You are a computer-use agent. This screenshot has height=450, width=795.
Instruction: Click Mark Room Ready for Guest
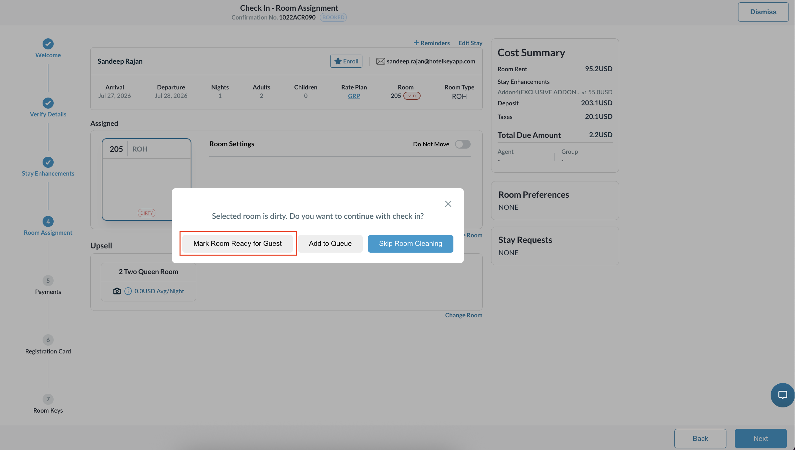pyautogui.click(x=238, y=244)
